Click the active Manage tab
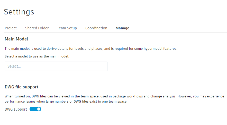The height and width of the screenshot is (125, 227). pyautogui.click(x=122, y=28)
